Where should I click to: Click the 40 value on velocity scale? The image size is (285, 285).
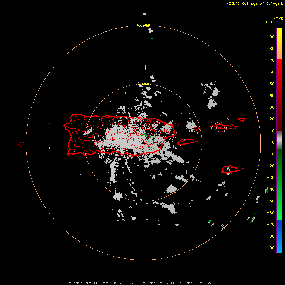tap(272, 96)
